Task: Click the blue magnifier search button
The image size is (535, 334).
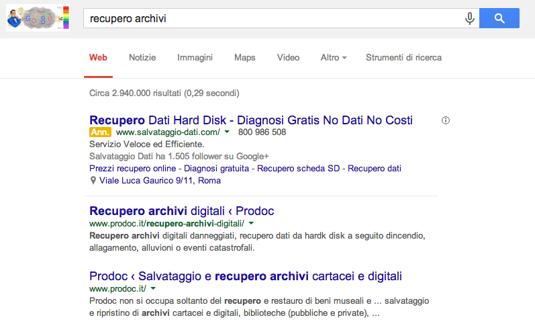Action: (499, 18)
